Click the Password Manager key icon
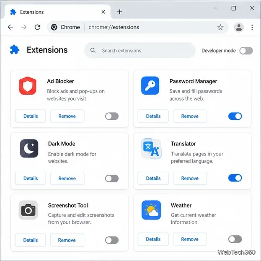261x261 pixels. point(150,85)
